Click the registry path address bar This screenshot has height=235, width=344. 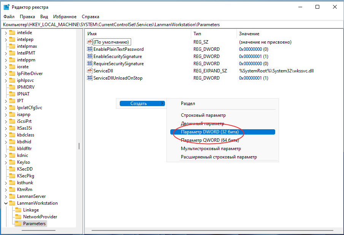[x=172, y=25]
